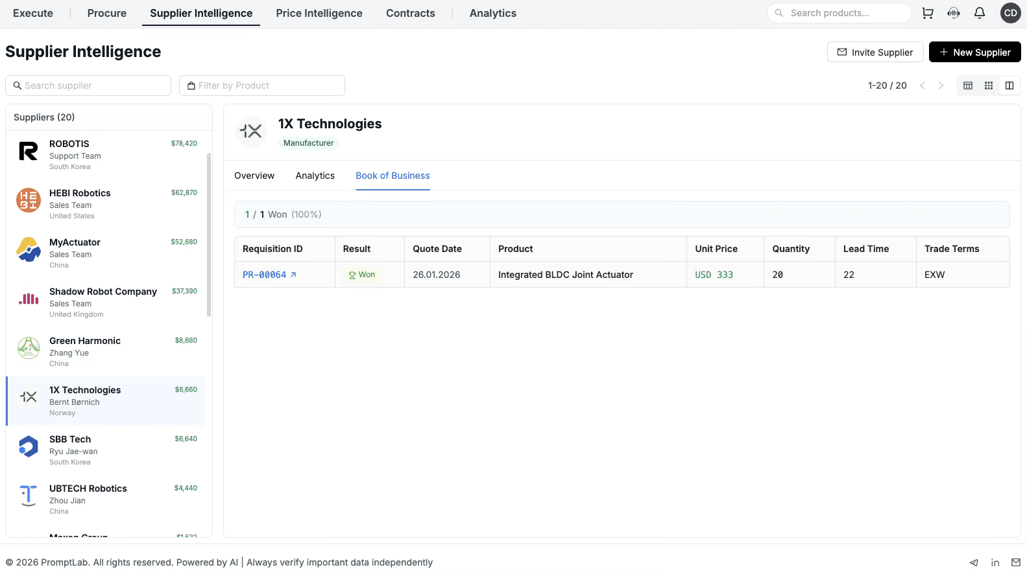
Task: Click the SBB Tech logo
Action: tap(29, 446)
